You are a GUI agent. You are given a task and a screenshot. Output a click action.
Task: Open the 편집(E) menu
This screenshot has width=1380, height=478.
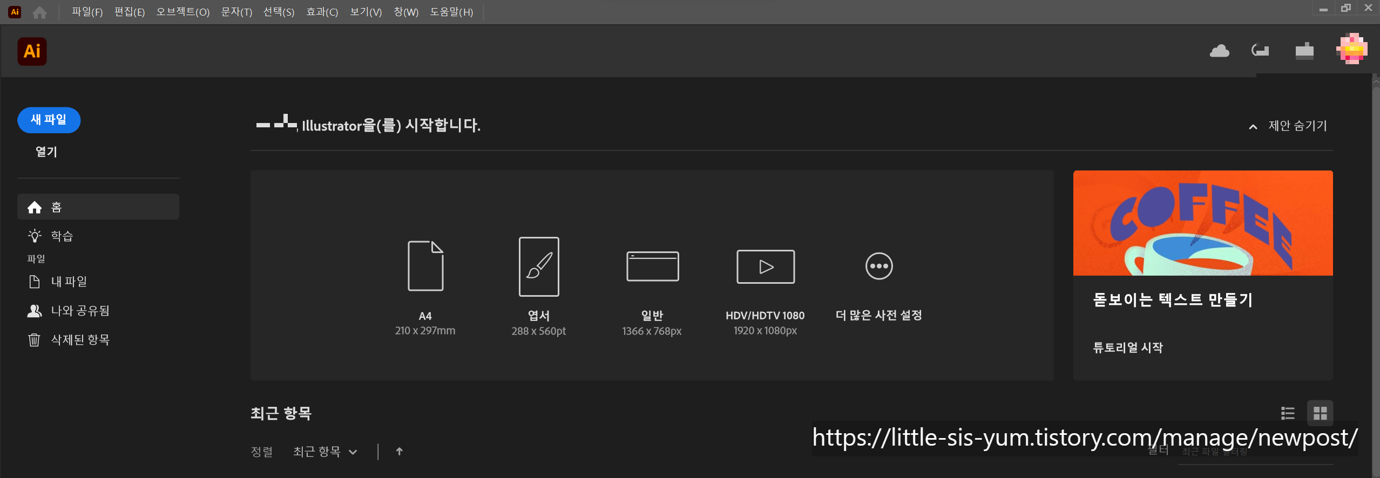[x=130, y=12]
